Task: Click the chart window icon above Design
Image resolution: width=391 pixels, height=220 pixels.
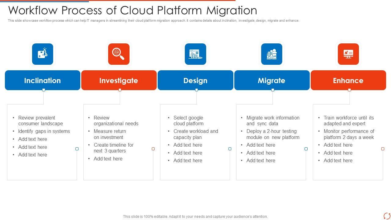Action: (x=195, y=54)
